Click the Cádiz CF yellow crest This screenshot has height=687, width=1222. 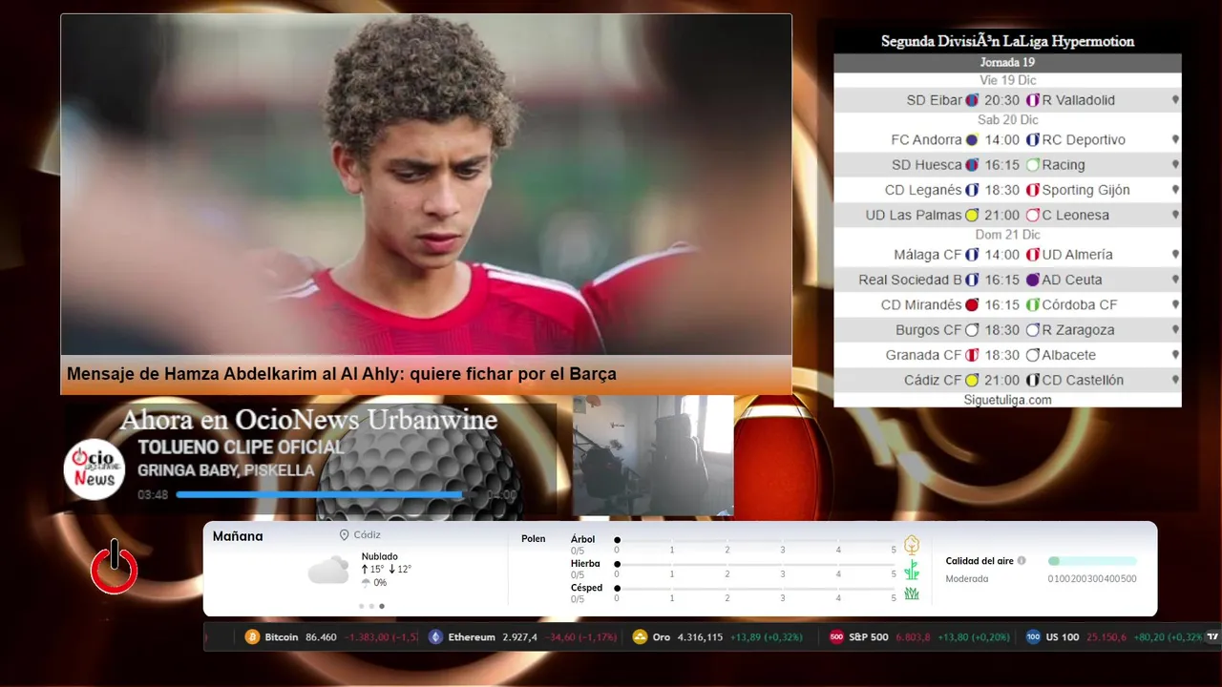point(972,381)
